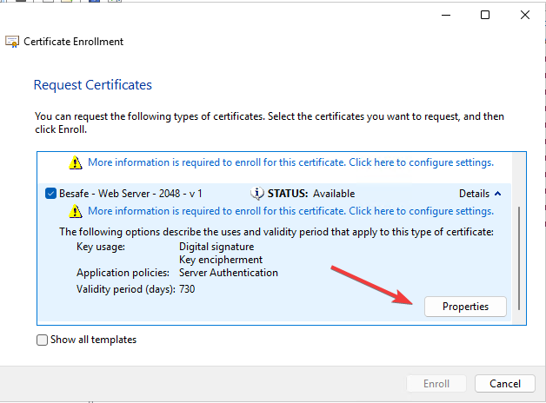Click the Cancel button

pos(505,384)
